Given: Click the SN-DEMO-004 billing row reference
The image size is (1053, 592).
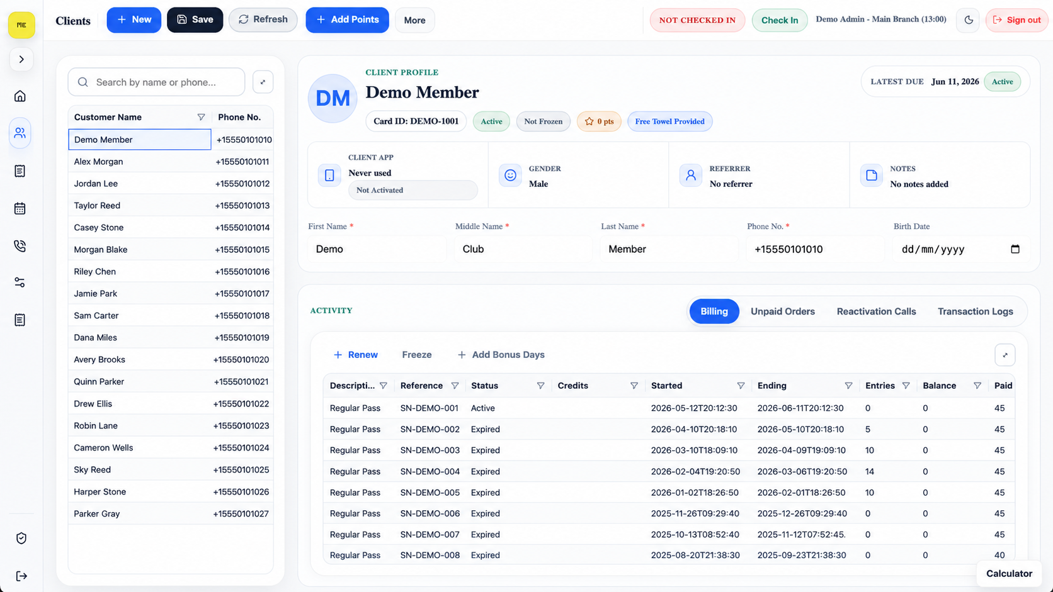Looking at the screenshot, I should click(x=430, y=471).
